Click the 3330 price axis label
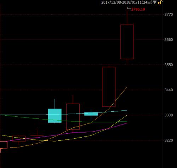The width and height of the screenshot is (177, 168). 169,115
